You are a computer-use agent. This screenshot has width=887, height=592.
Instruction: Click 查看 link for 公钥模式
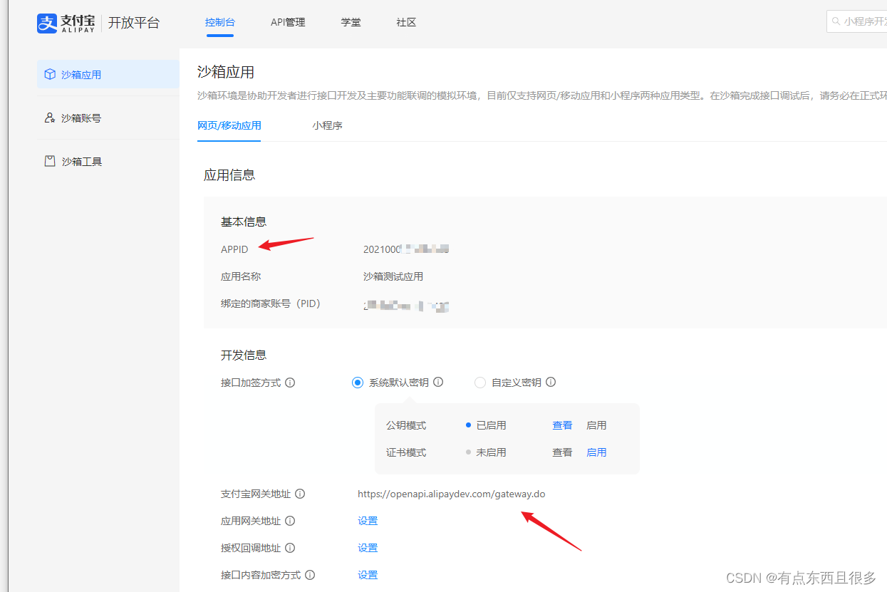coord(562,425)
